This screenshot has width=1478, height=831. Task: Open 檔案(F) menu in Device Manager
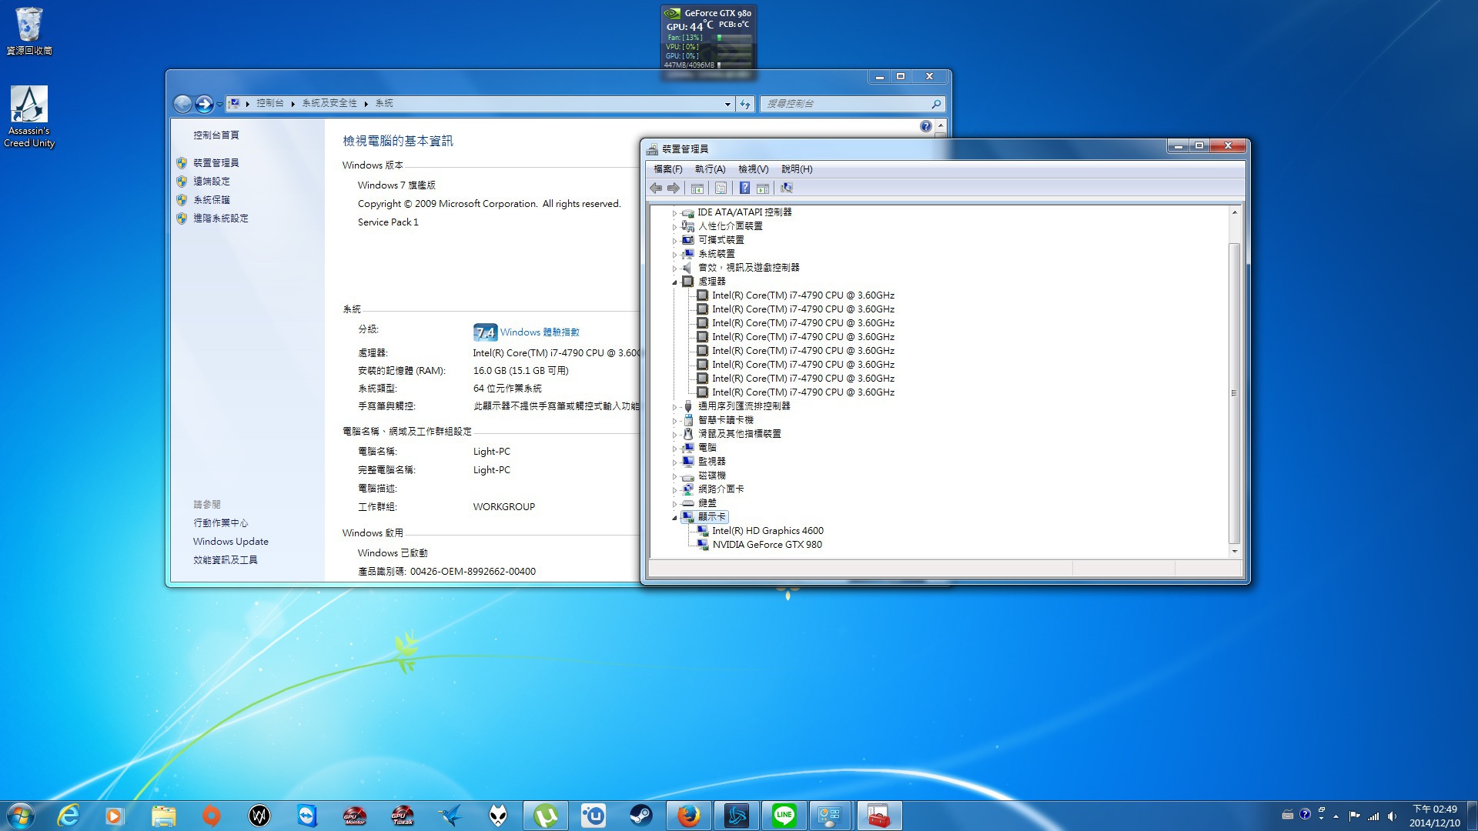click(667, 169)
